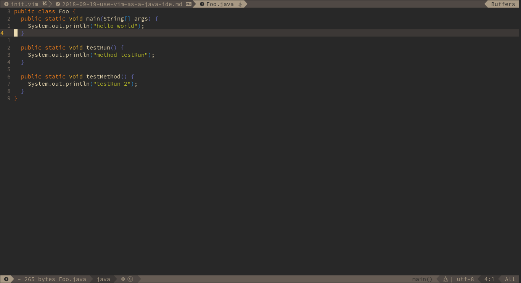Click the main() function context in the statusline
Viewport: 521px width, 283px height.
(422, 279)
